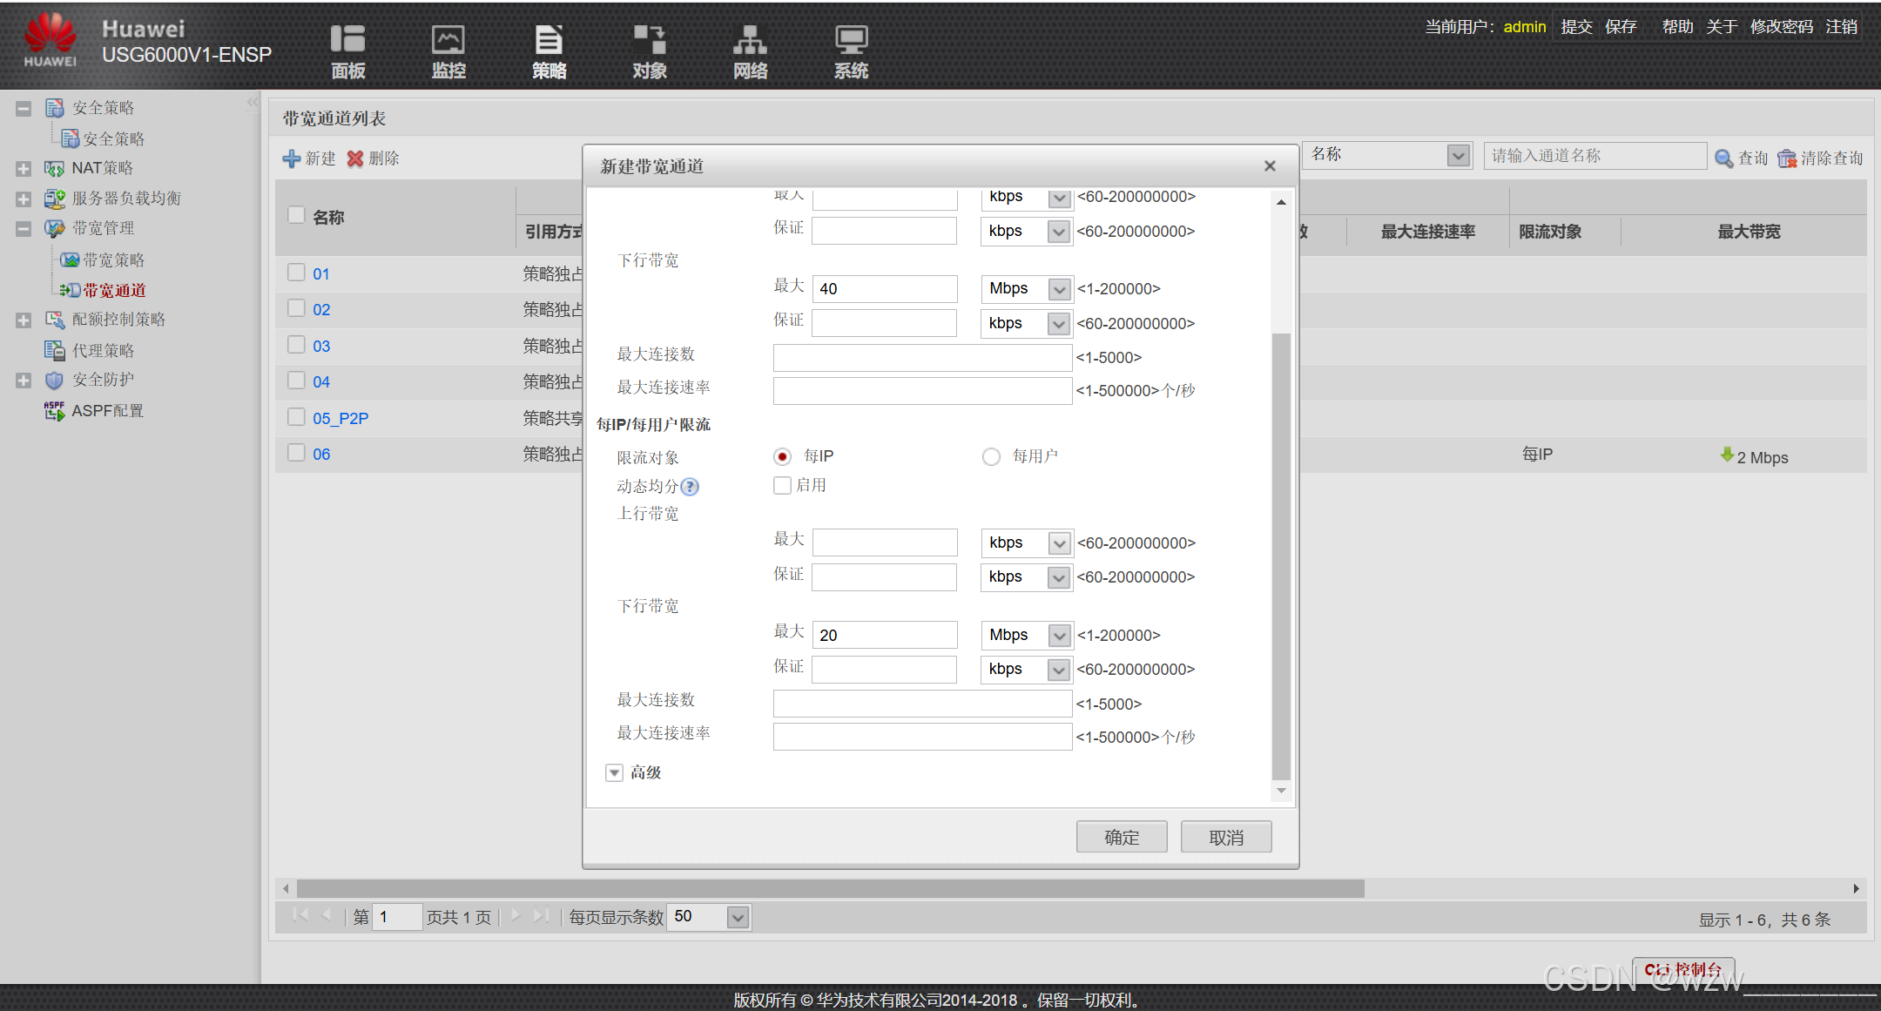The height and width of the screenshot is (1011, 1881).
Task: Enable the 动态均分 启用 checkbox
Action: (x=782, y=486)
